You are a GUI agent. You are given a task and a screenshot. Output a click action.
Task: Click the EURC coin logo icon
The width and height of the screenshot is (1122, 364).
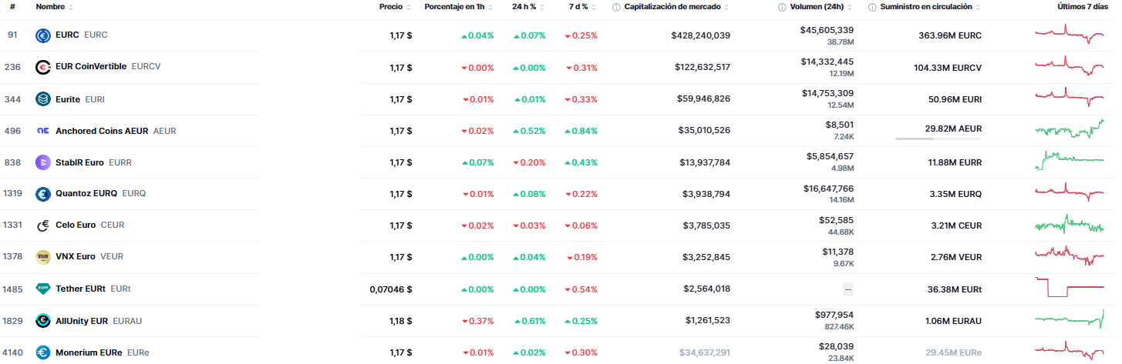(43, 35)
